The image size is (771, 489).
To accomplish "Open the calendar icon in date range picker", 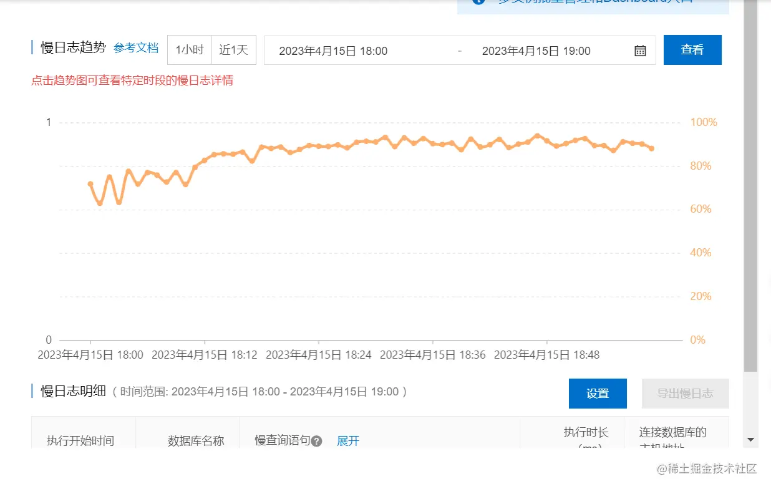I will (640, 51).
